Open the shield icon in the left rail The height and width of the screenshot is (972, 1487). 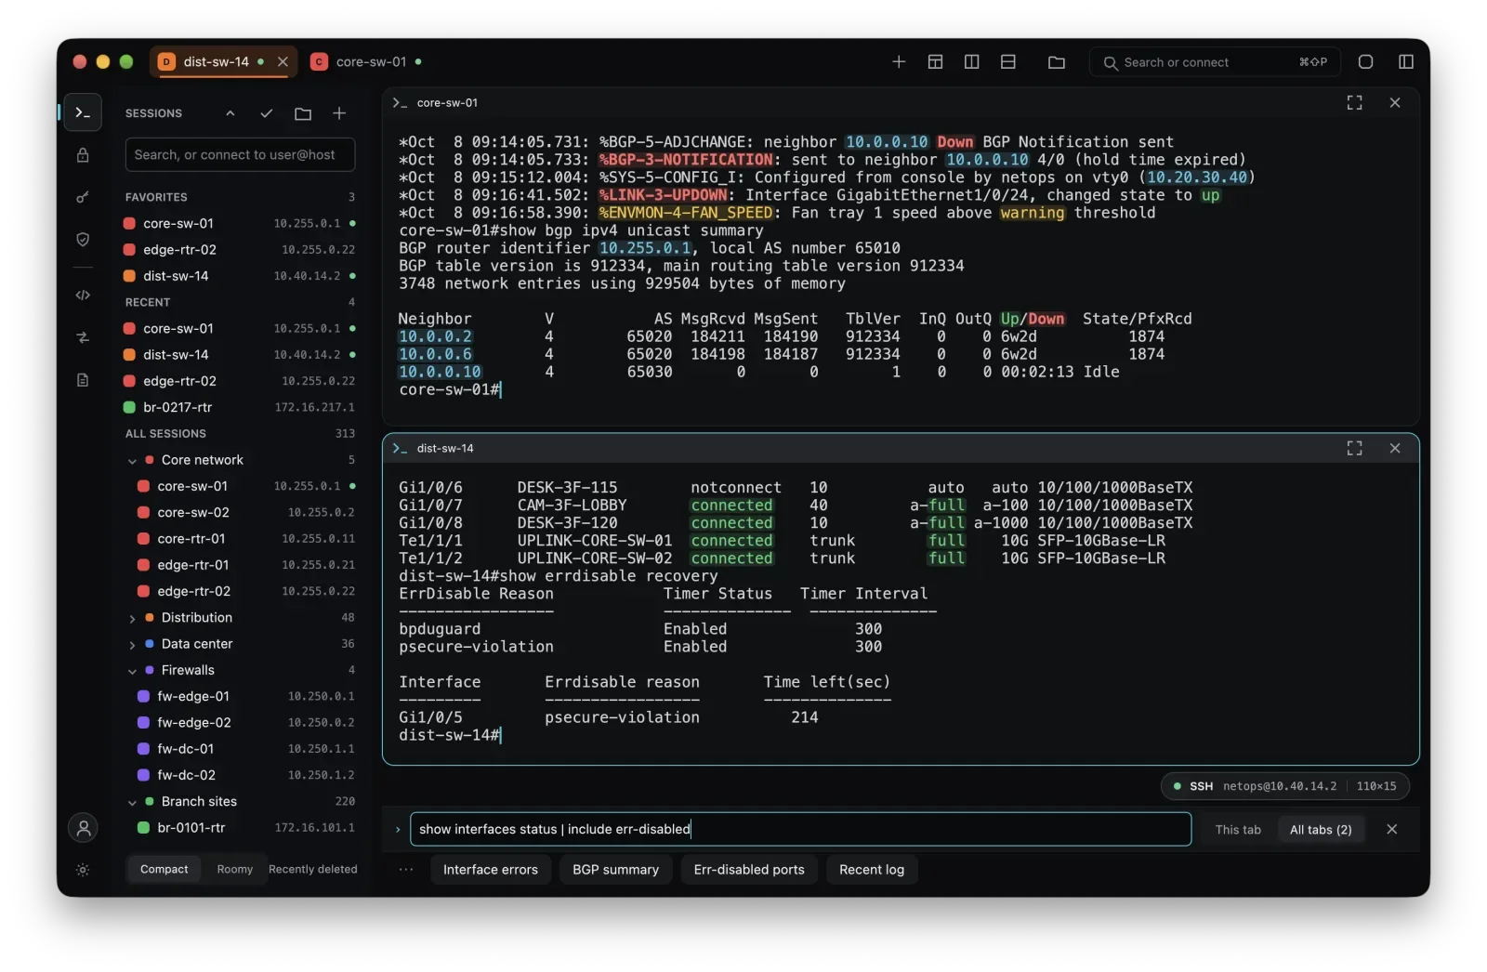point(83,240)
